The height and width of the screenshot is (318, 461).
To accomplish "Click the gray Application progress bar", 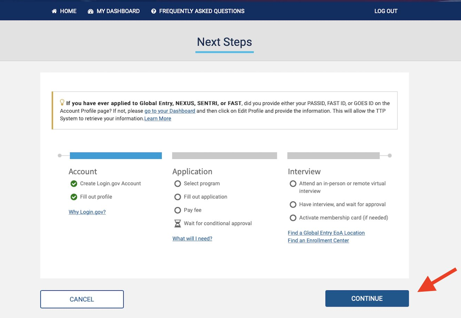I will (225, 156).
